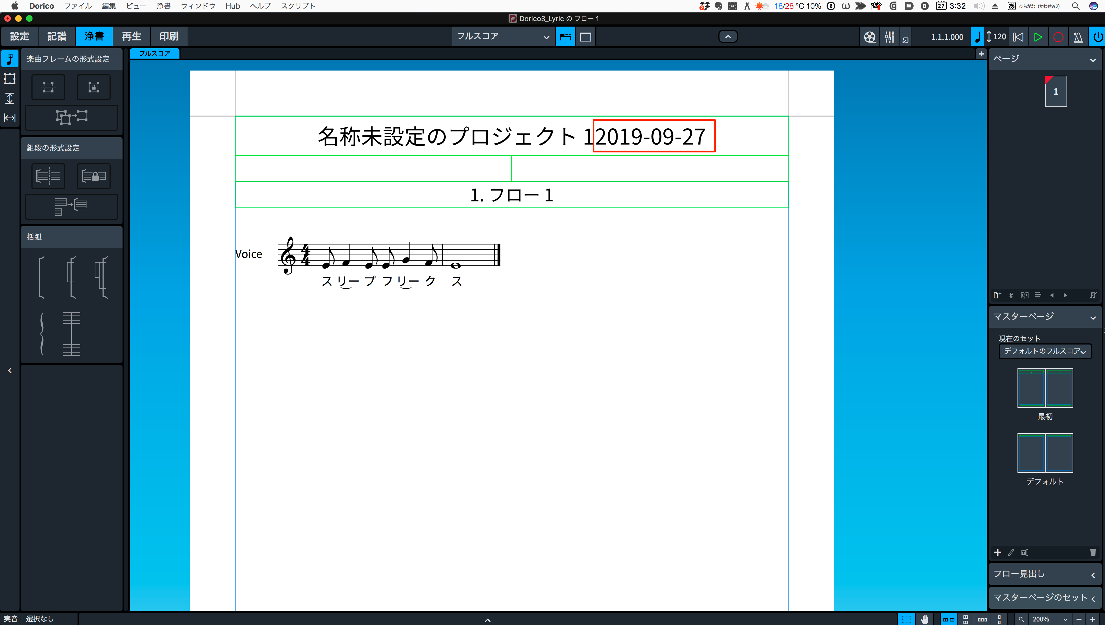Collapse the マスターページ panel section

click(x=1093, y=318)
